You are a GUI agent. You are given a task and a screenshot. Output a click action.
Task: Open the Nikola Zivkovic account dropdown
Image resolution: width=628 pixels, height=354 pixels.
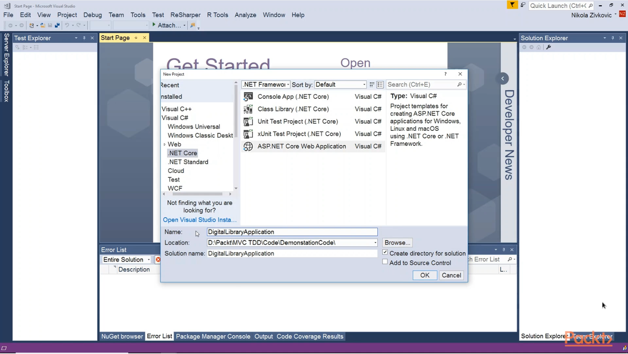(x=615, y=15)
